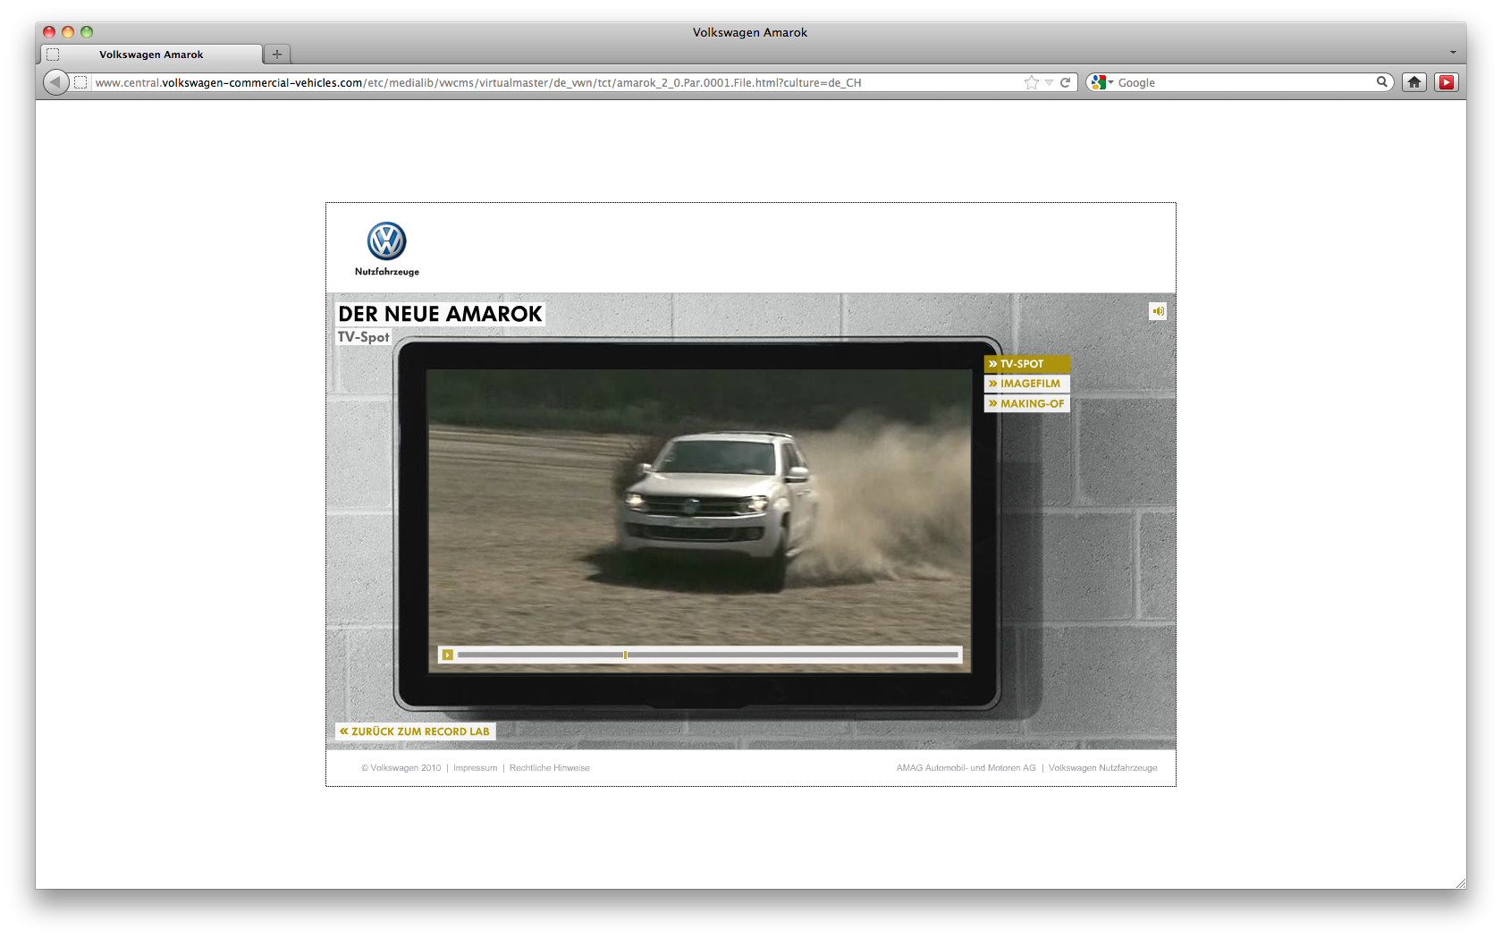
Task: Click the site identity icon in the address bar
Action: tap(80, 82)
